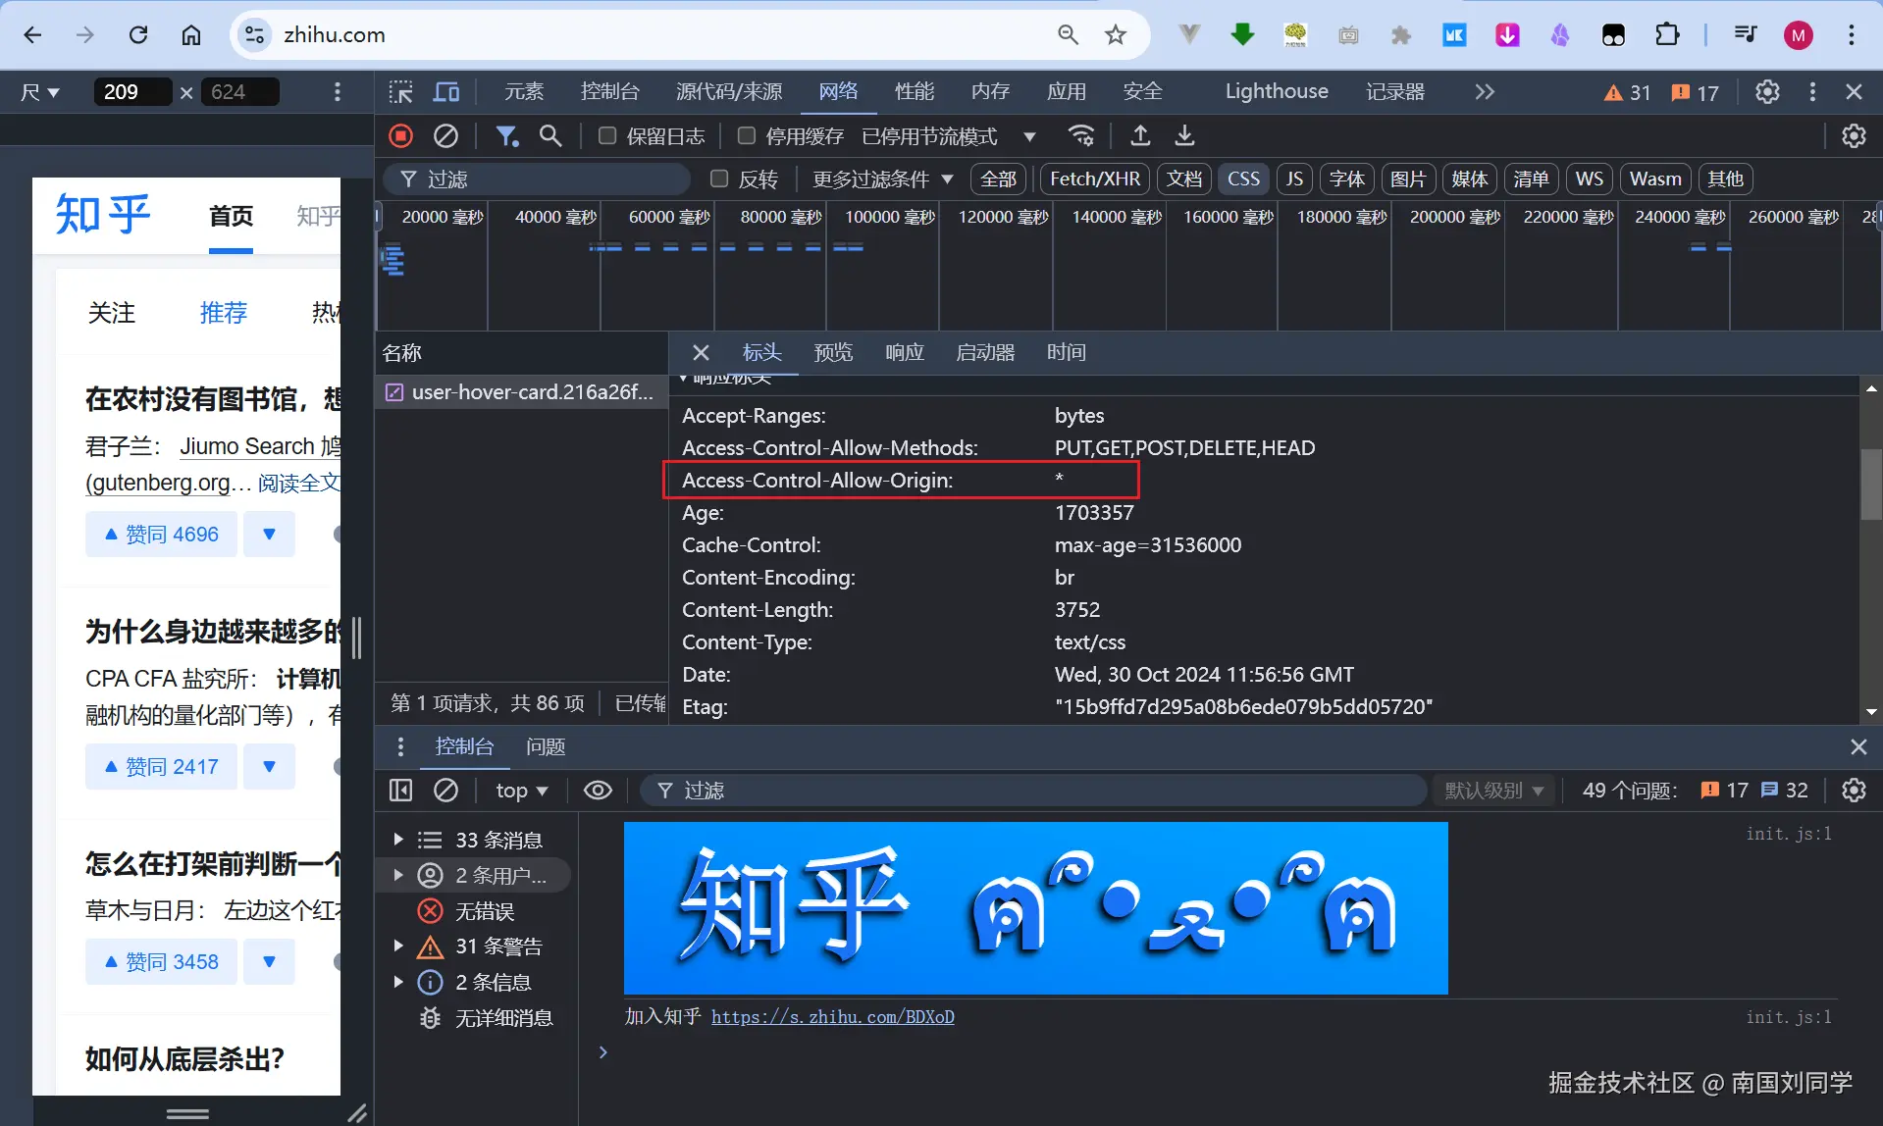Switch Zhihu feed to 推荐

[x=223, y=313]
